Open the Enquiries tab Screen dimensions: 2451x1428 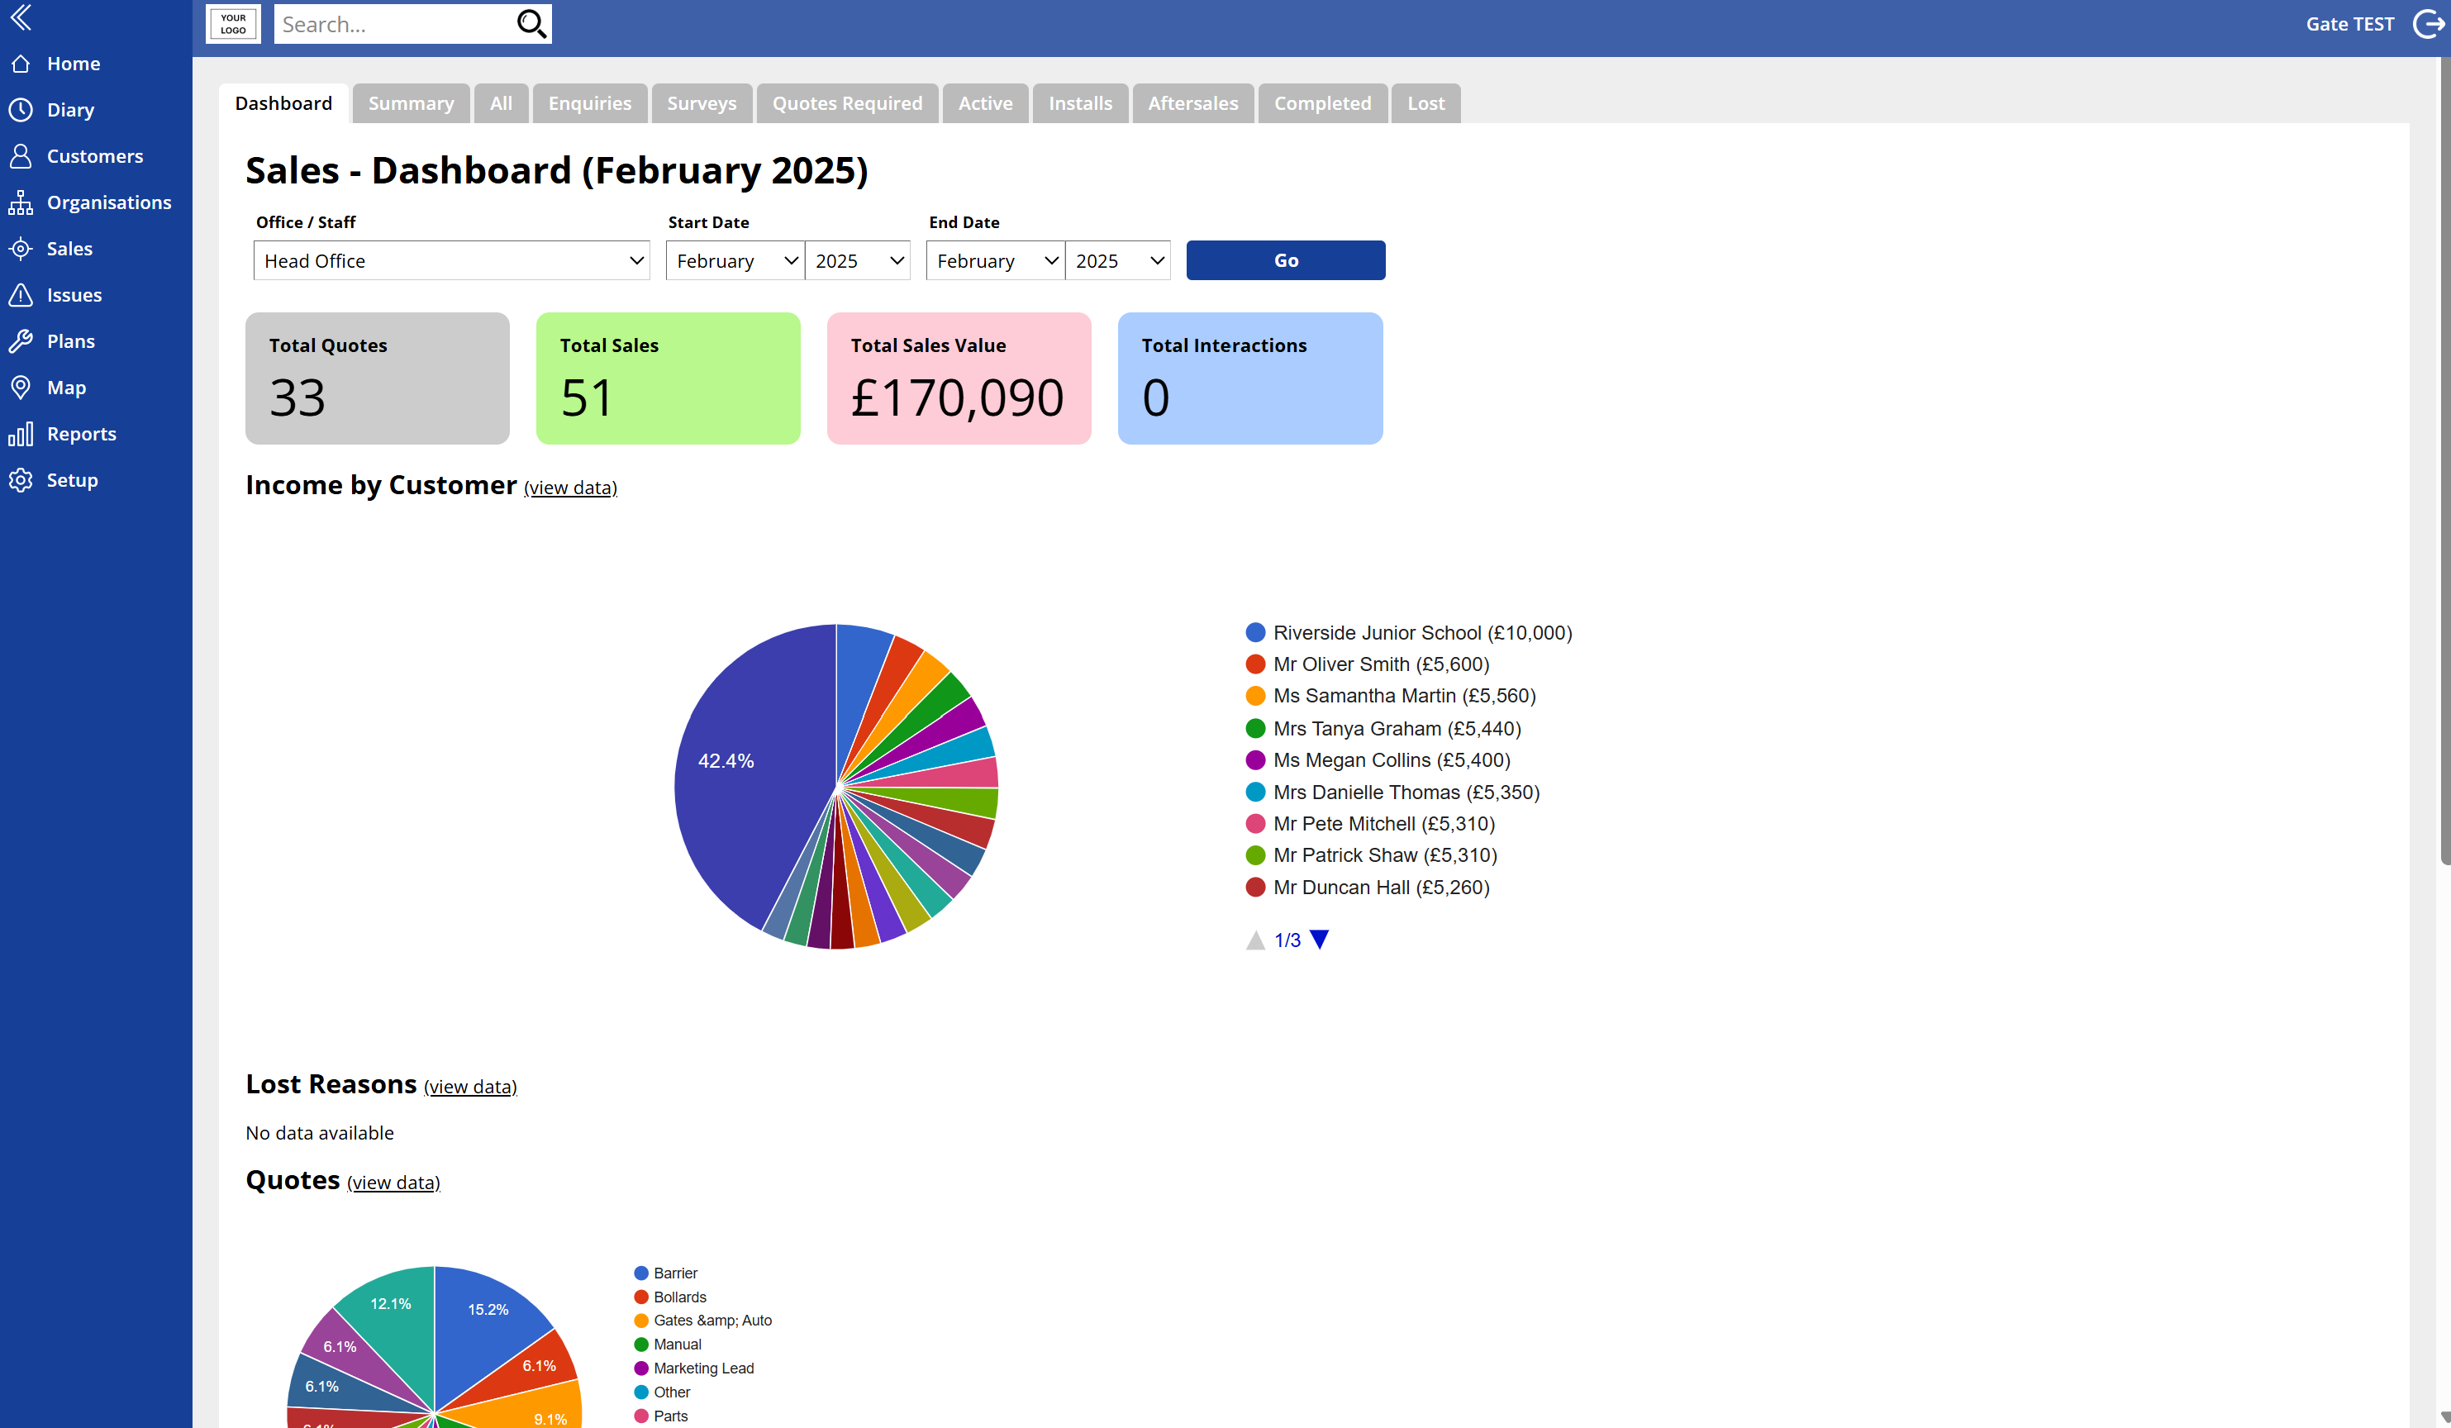[x=589, y=103]
